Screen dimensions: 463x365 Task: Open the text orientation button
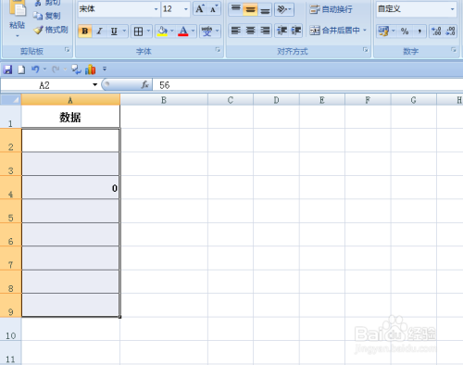pos(284,9)
